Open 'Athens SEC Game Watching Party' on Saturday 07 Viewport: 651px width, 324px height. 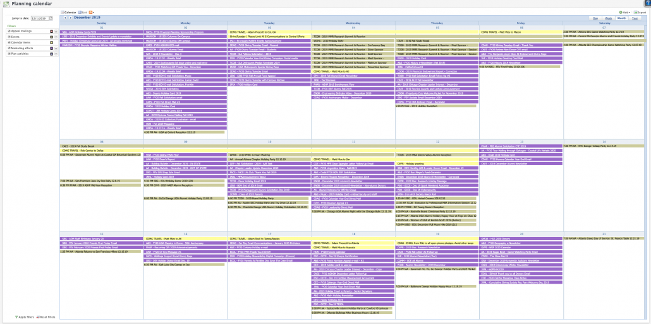604,32
